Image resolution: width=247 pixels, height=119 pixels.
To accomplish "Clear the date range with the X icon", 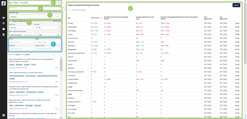I will pos(59,3).
